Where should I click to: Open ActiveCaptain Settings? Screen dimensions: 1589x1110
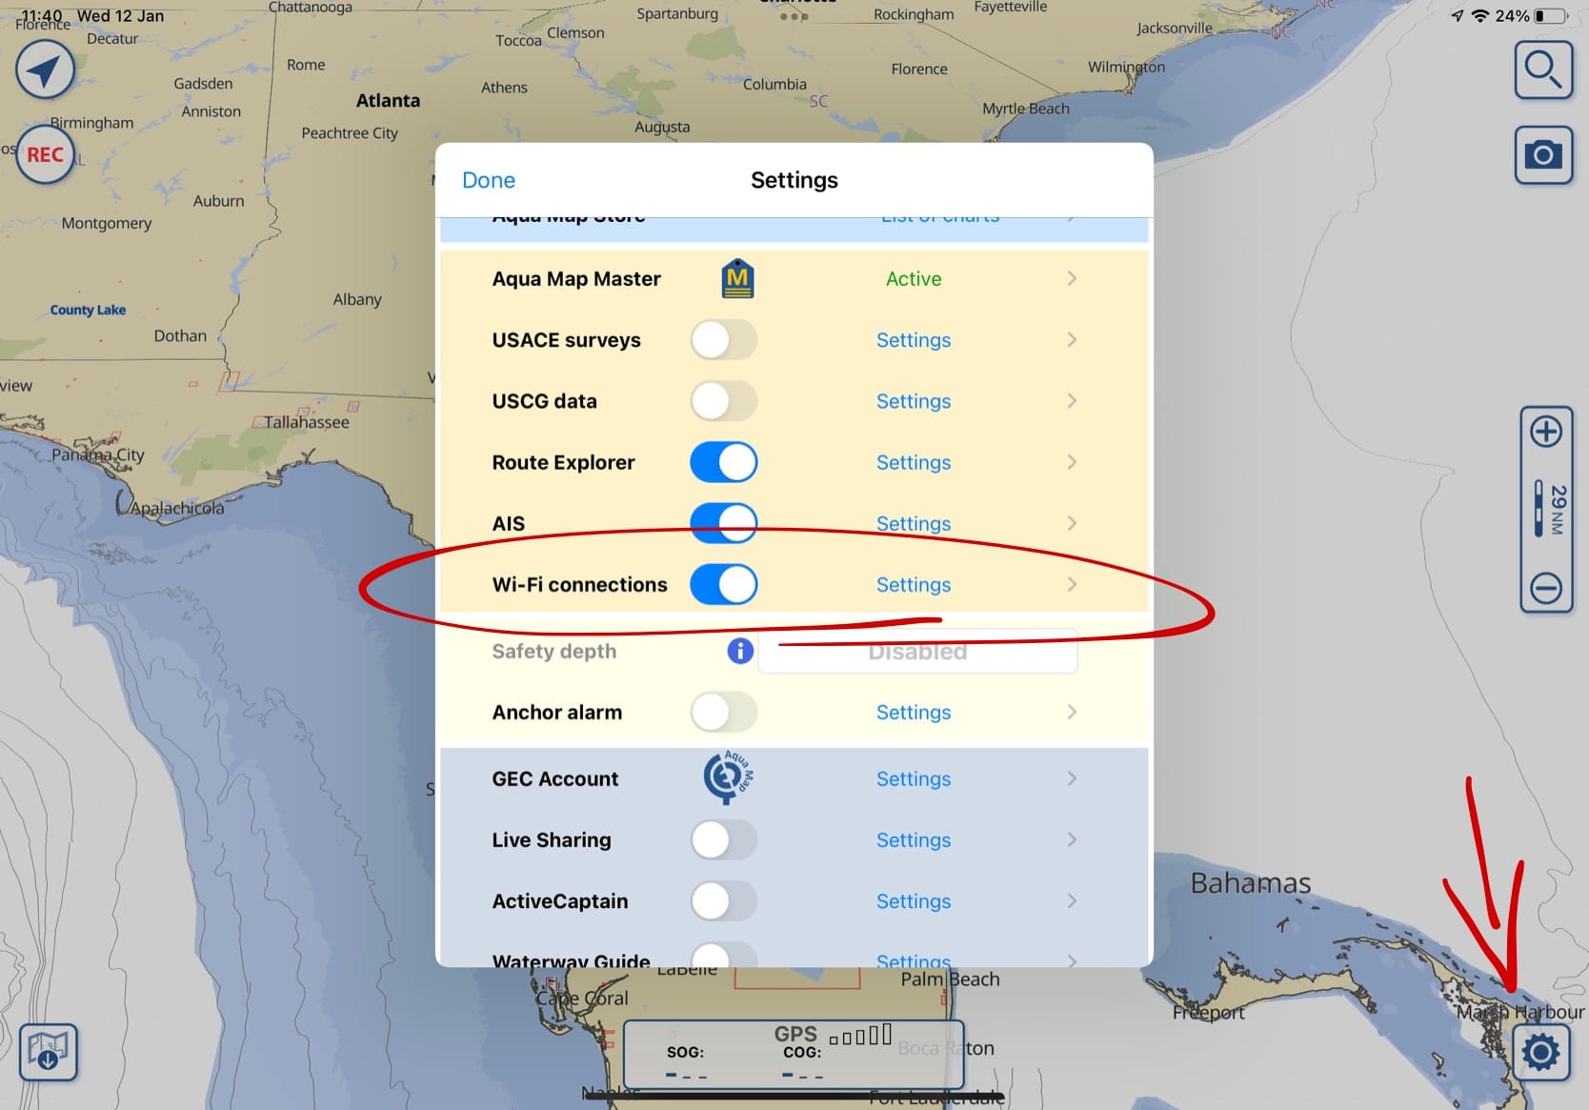click(x=913, y=900)
